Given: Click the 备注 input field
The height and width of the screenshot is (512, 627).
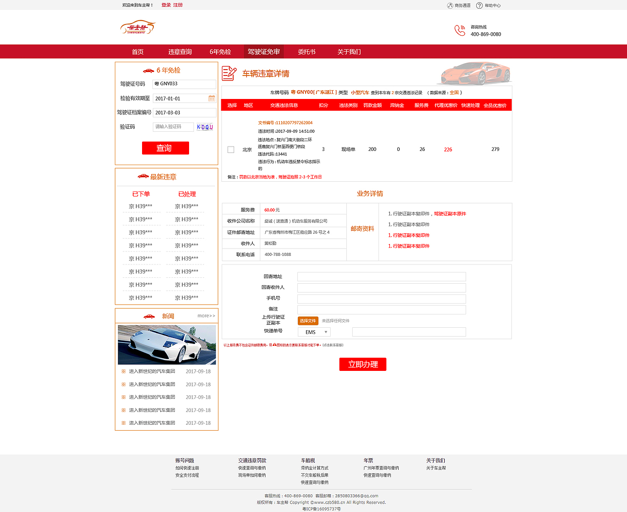Looking at the screenshot, I should pyautogui.click(x=382, y=310).
